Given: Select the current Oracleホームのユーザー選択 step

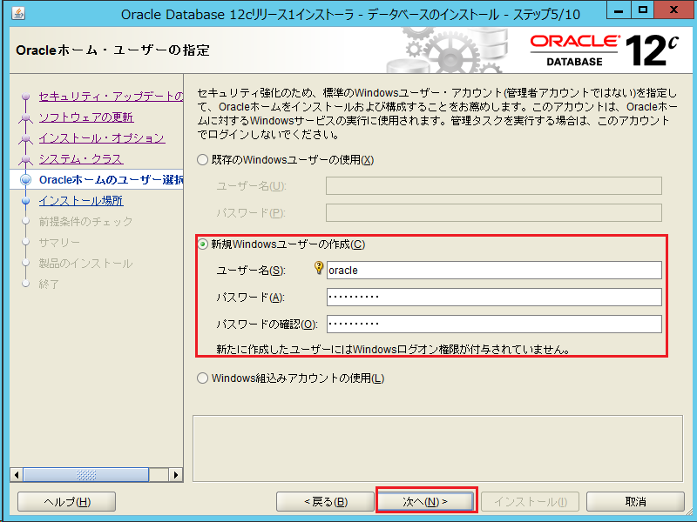Looking at the screenshot, I should [x=111, y=180].
